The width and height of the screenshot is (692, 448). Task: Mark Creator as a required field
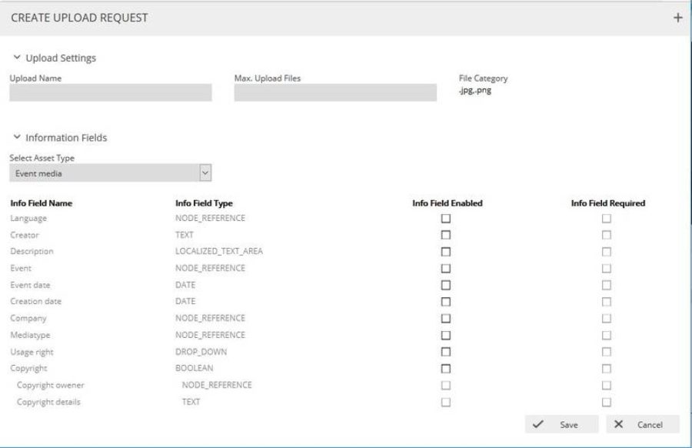click(607, 235)
